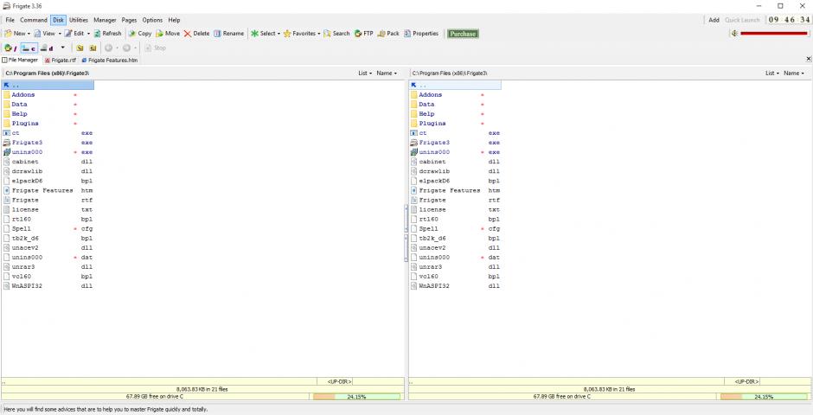This screenshot has height=415, width=813.
Task: Open the Manager menu
Action: 105,20
